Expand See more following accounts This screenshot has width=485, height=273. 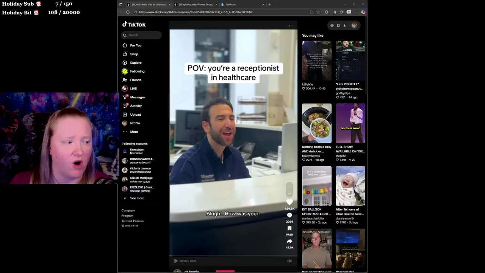pyautogui.click(x=133, y=198)
